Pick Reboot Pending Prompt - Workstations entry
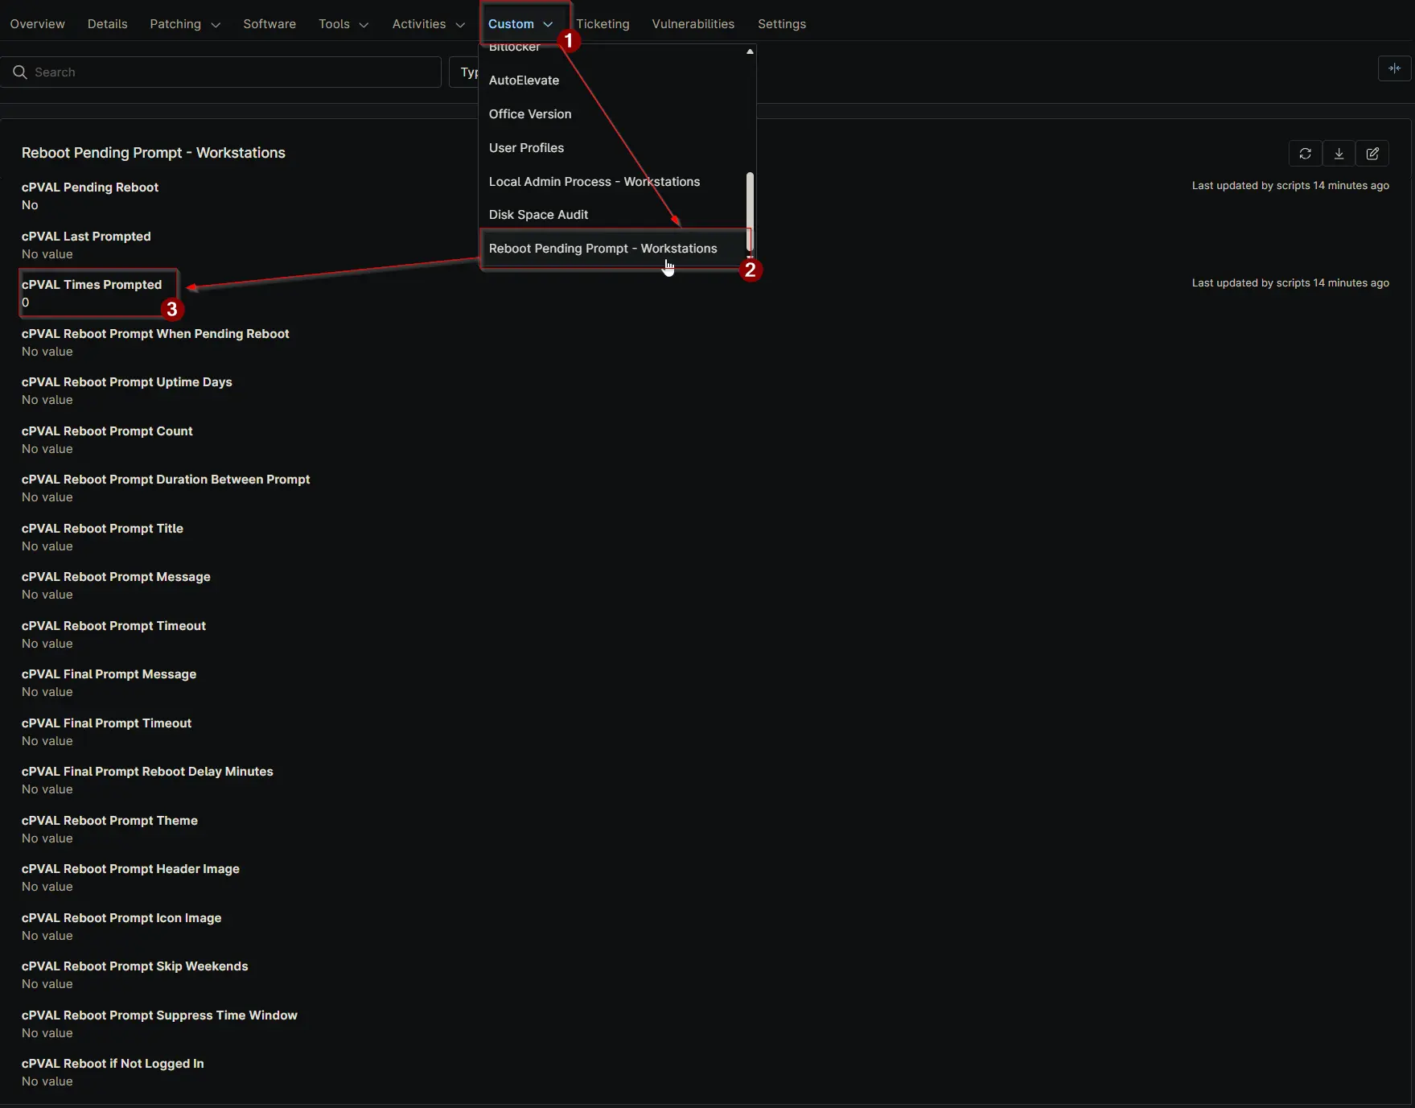Viewport: 1415px width, 1108px height. tap(603, 249)
